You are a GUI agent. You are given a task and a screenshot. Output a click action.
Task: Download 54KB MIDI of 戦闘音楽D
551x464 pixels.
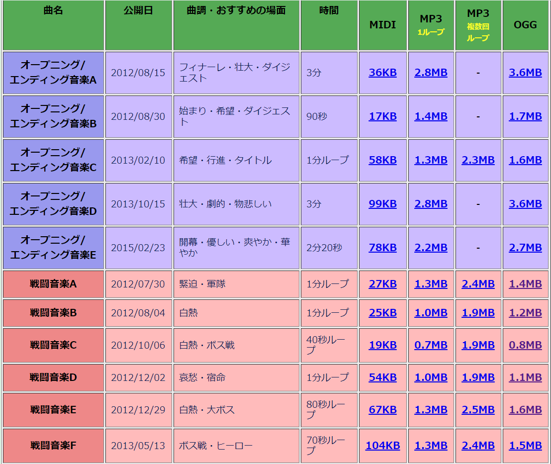pyautogui.click(x=383, y=377)
